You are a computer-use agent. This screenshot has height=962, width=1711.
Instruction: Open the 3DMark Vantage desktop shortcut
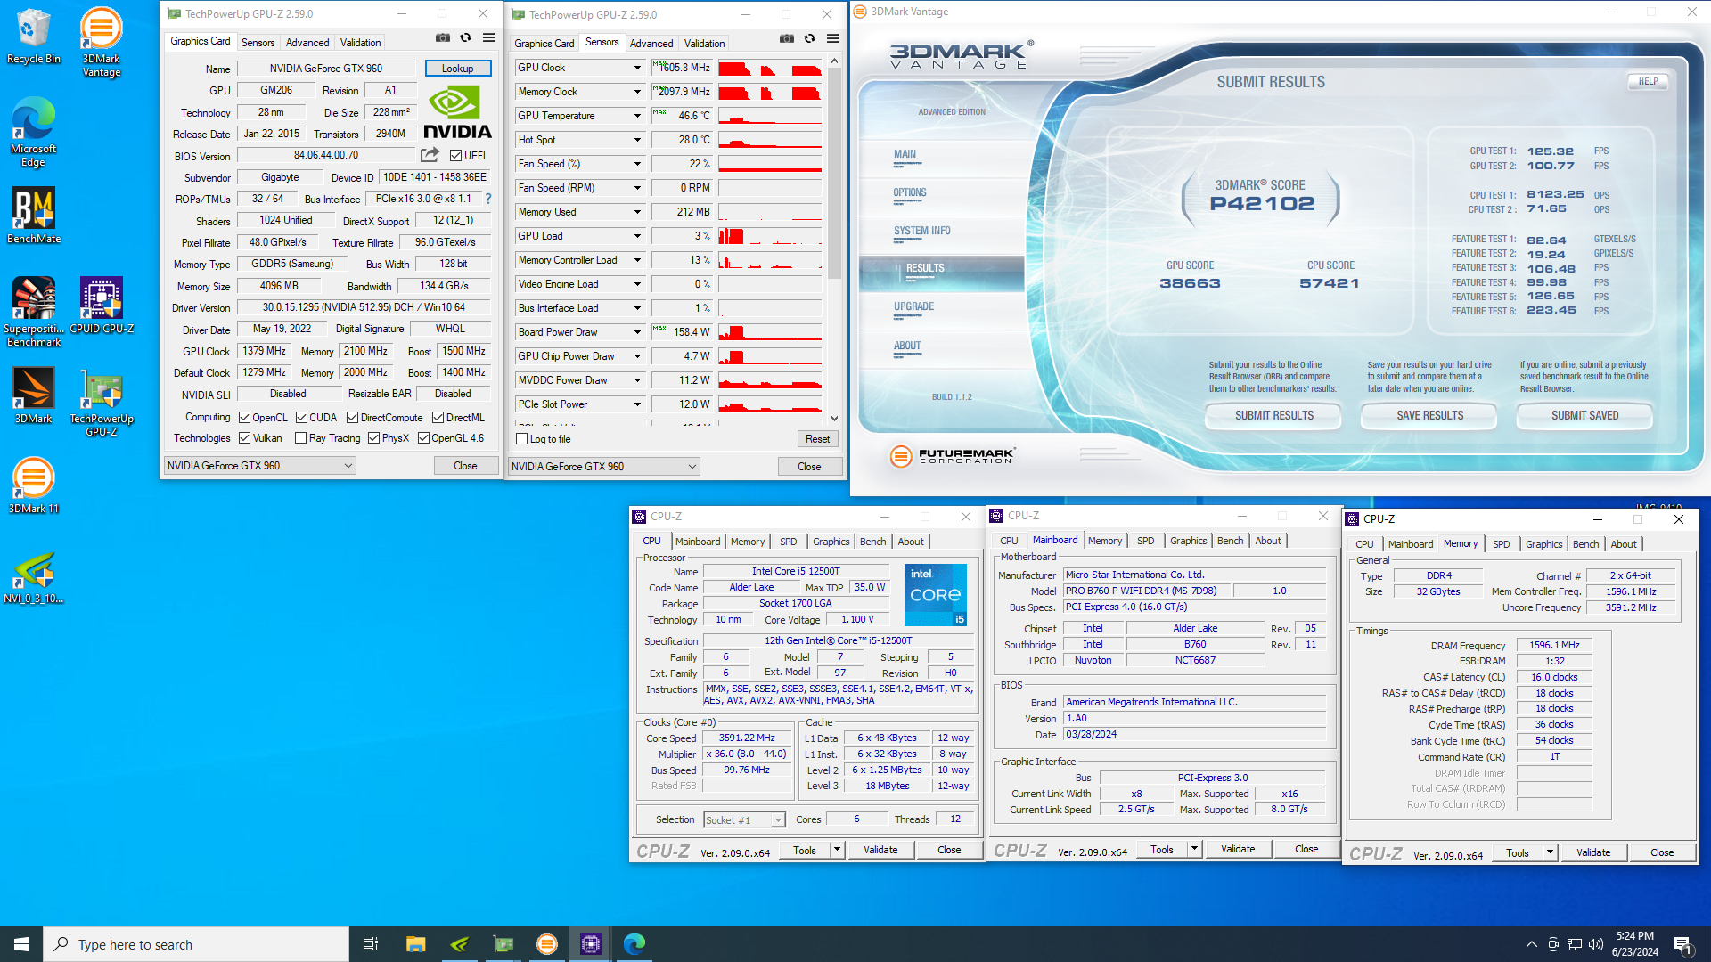(102, 42)
